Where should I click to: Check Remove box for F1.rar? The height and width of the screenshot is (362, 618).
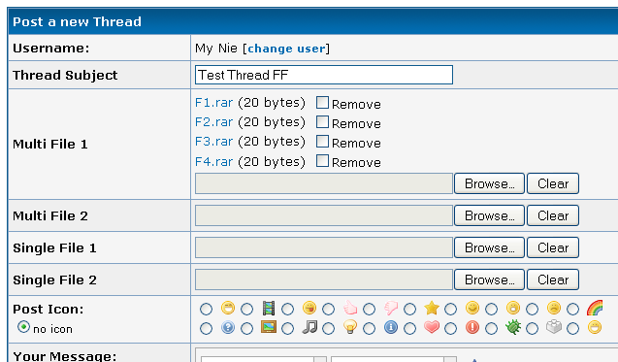(x=322, y=103)
